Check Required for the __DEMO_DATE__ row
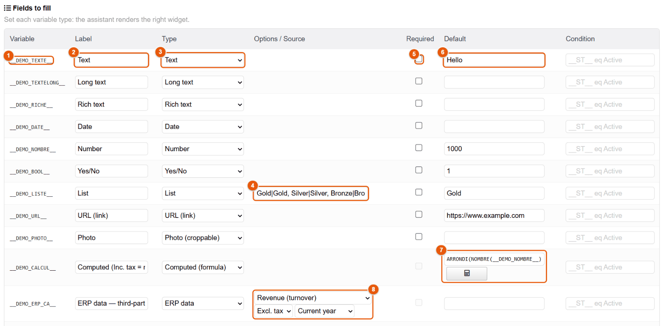 (419, 125)
